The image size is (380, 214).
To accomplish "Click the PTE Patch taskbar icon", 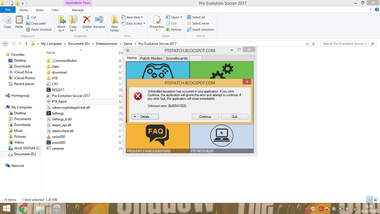I will [x=57, y=208].
